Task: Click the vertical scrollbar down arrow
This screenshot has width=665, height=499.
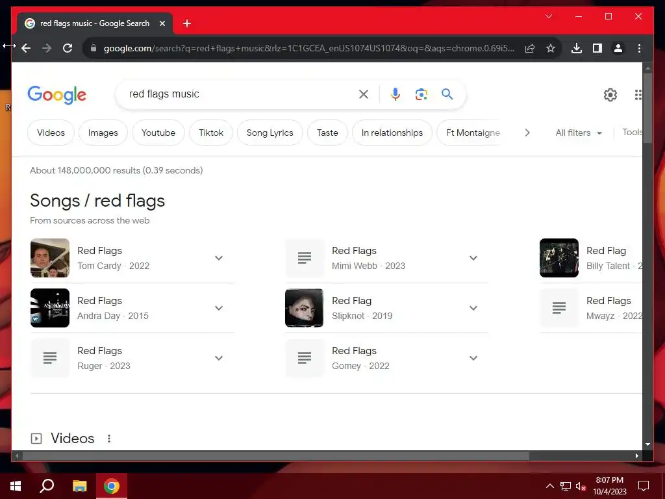Action: click(647, 444)
